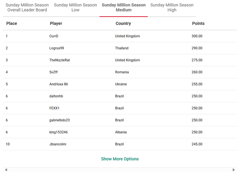237x173 pixels.
Task: Click right arrow of horizontal scrollbar
Action: 234,170
